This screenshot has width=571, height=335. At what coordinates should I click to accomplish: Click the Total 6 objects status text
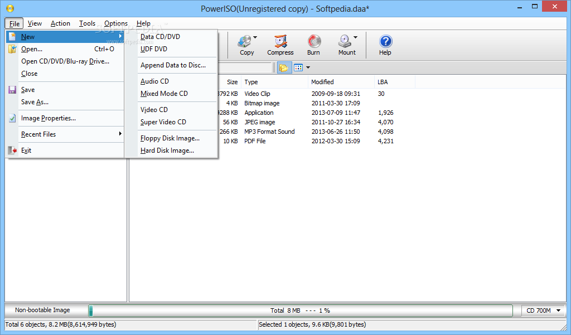(61, 324)
